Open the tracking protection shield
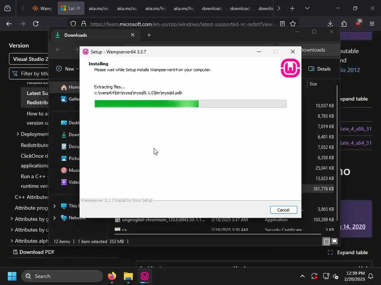The width and height of the screenshot is (381, 285). coord(73,24)
